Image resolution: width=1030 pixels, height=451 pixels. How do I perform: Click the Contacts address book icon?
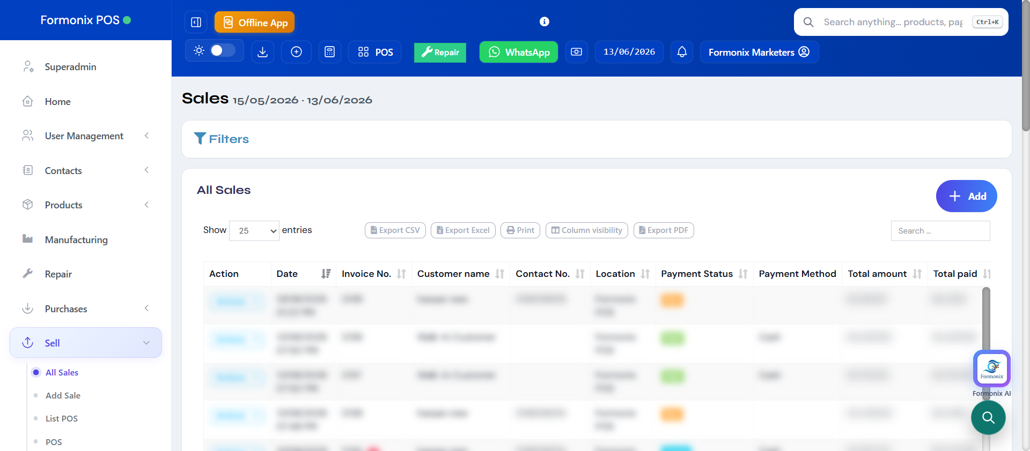pyautogui.click(x=28, y=170)
